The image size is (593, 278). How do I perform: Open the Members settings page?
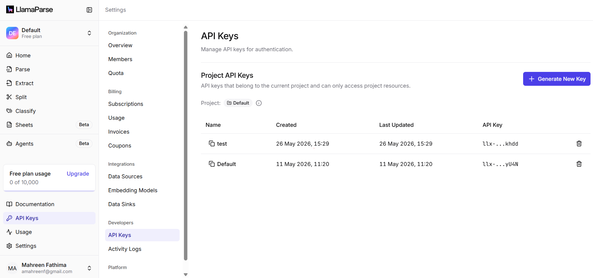coord(120,59)
